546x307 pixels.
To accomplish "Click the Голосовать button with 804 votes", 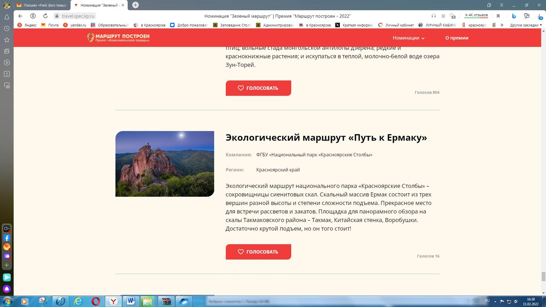I will 258,88.
